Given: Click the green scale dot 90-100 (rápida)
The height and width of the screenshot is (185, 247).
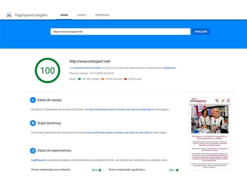Looking at the screenshot, I should (80, 79).
